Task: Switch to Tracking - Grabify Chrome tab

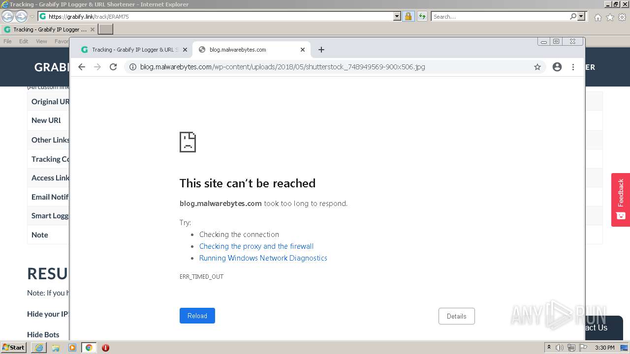Action: [x=134, y=50]
